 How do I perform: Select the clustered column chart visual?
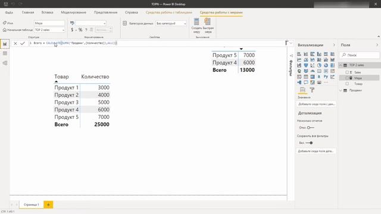tap(319, 54)
